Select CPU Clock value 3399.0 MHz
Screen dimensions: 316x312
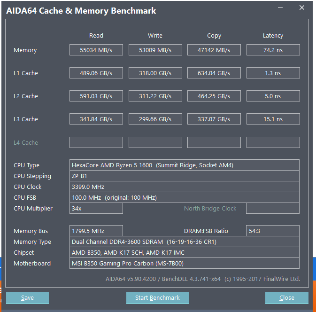pos(185,187)
